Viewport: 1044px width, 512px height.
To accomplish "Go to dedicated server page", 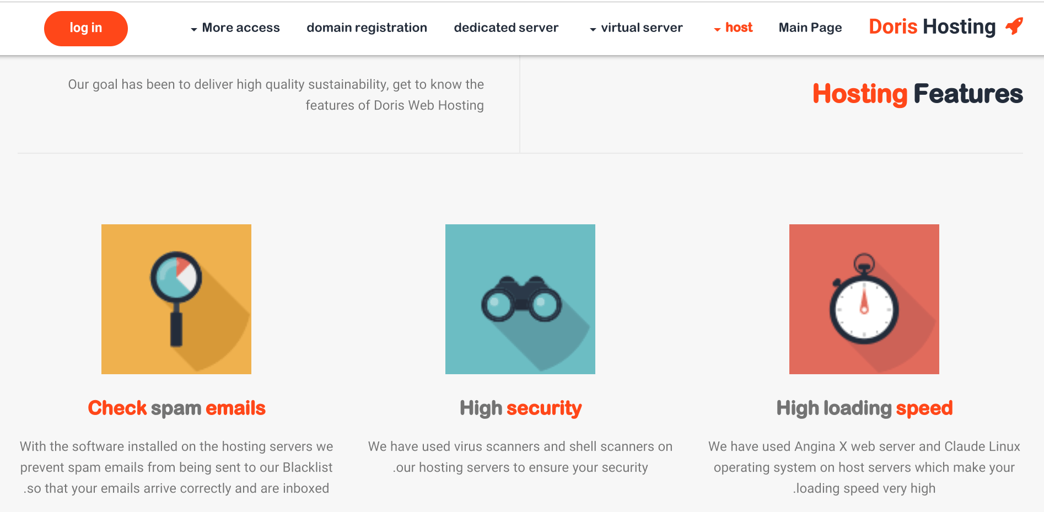I will pyautogui.click(x=506, y=28).
